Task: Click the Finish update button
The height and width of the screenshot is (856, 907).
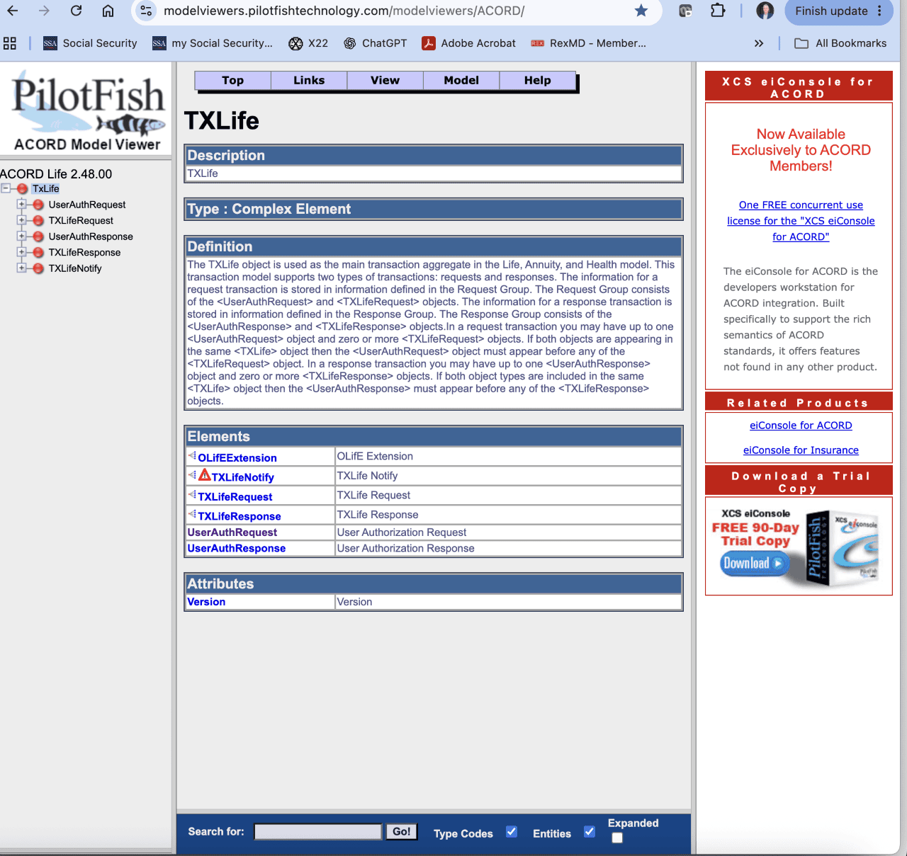Action: (831, 11)
